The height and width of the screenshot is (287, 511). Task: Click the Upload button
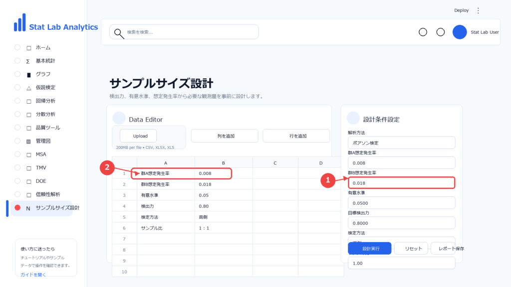coord(138,136)
